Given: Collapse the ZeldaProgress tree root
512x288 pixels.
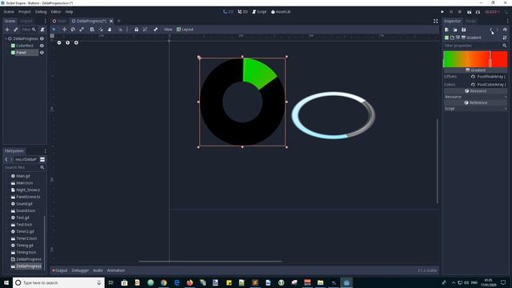Looking at the screenshot, I should point(6,38).
